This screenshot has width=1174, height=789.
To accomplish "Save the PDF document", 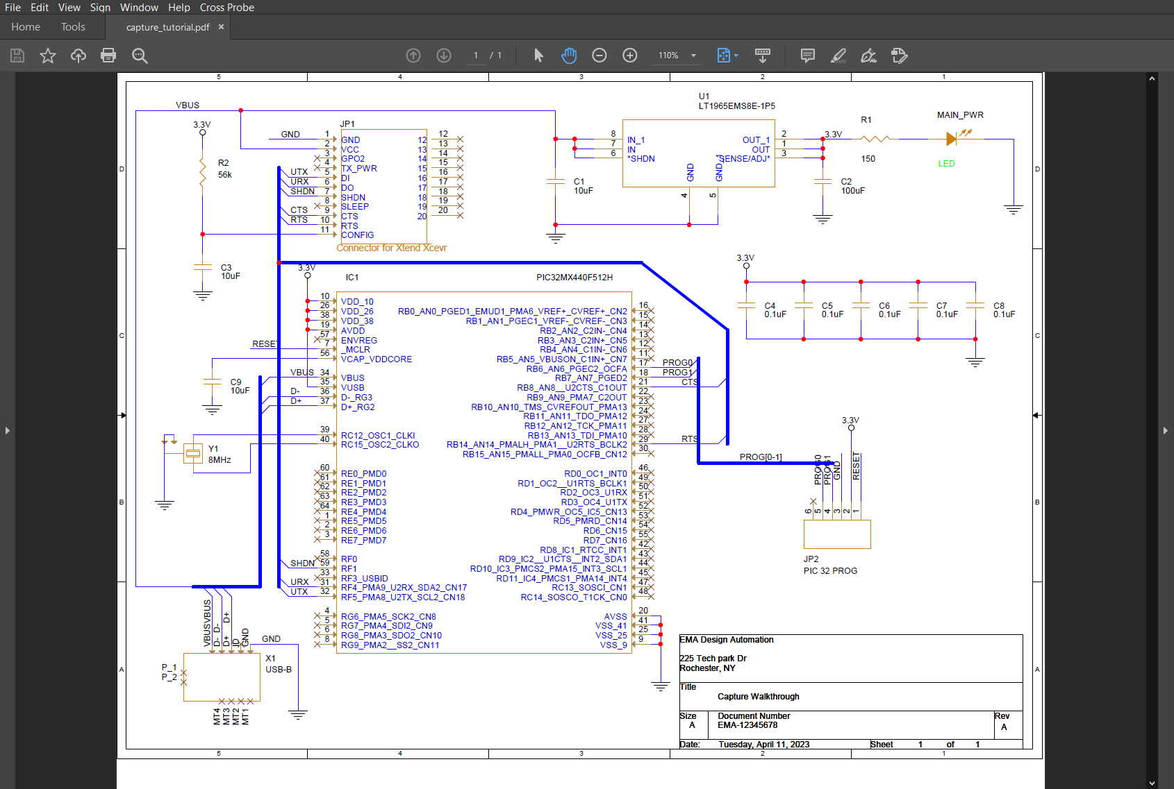I will pos(17,56).
